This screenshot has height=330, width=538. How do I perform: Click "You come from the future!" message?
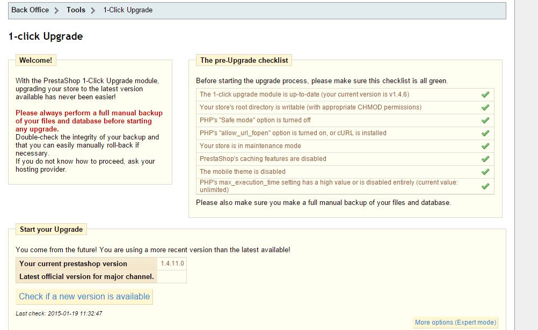pos(152,250)
